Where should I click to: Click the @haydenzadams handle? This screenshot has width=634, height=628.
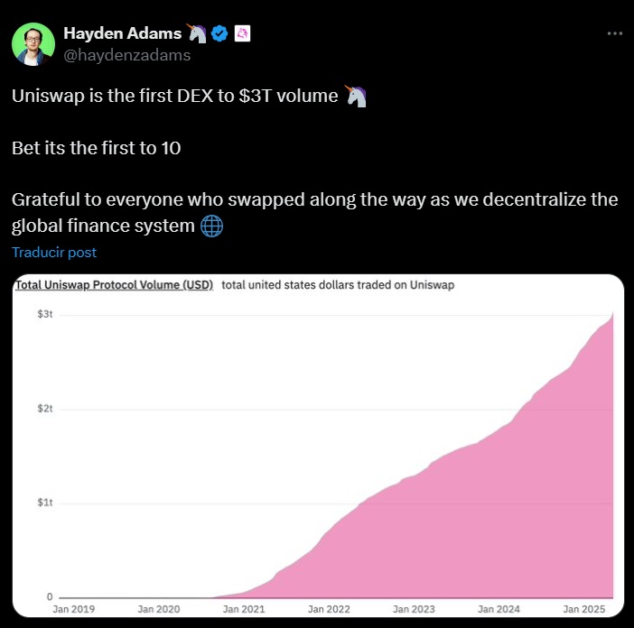pos(126,54)
